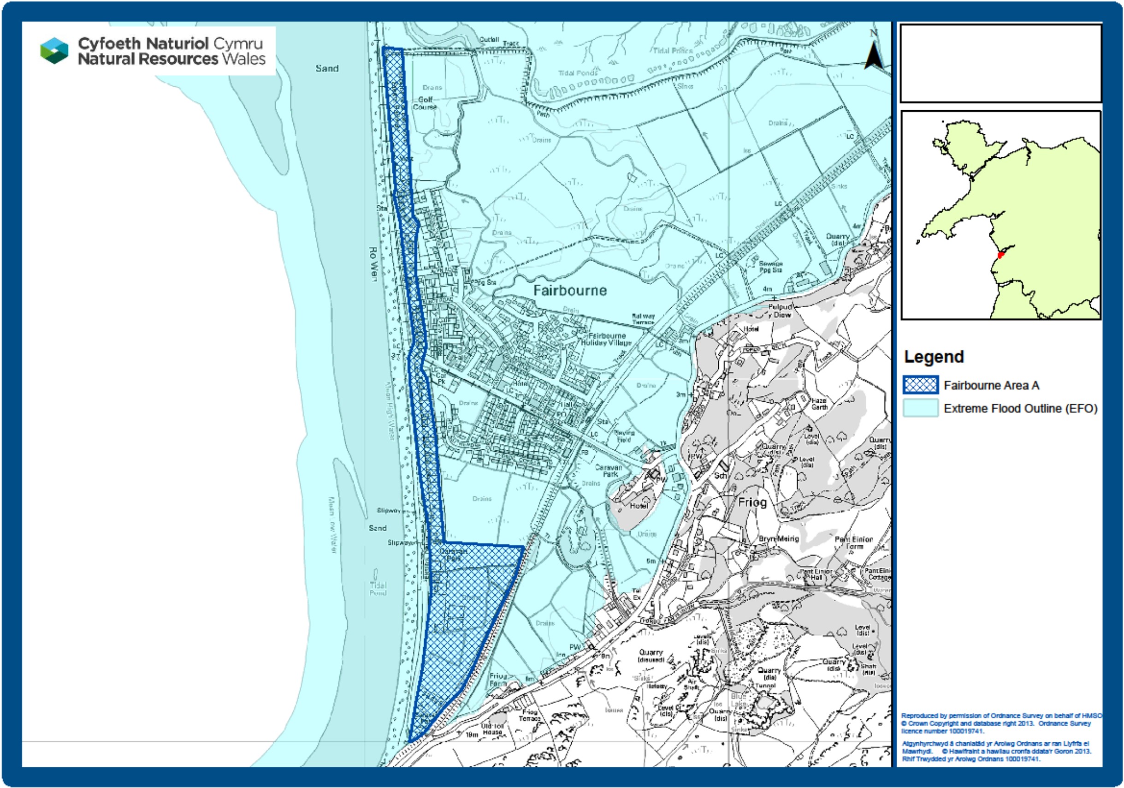
Task: Click the red location marker on inset map
Action: [x=1001, y=255]
